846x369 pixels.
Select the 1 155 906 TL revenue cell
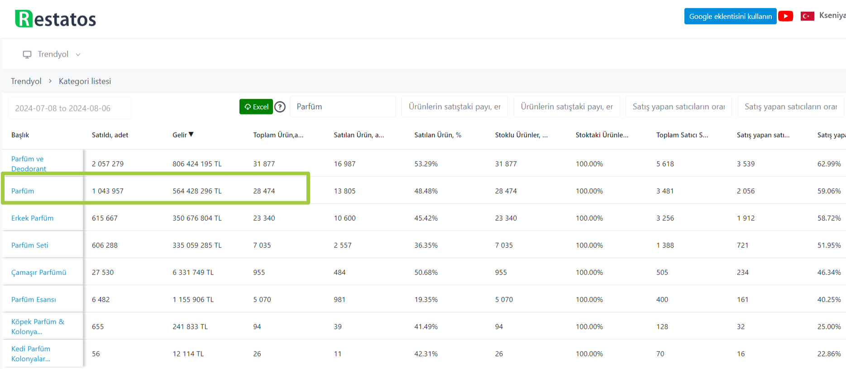click(193, 299)
